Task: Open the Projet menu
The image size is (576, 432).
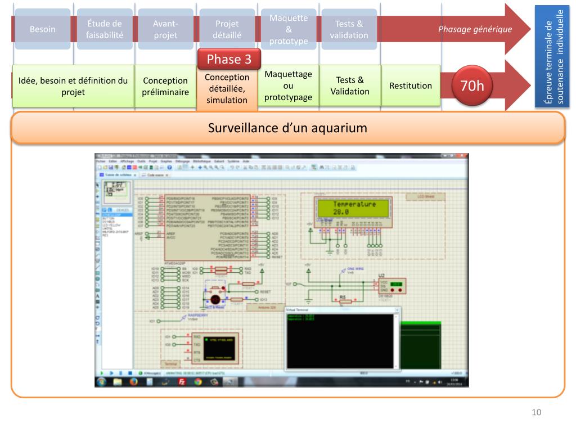Action: point(153,161)
